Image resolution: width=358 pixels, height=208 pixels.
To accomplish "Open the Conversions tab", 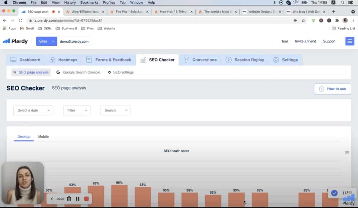I will pos(200,60).
